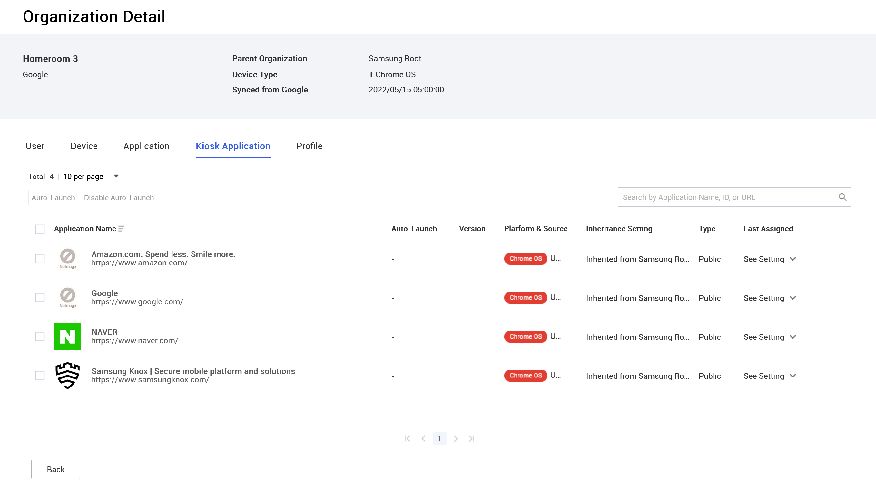Click the Auto-Launch button
The height and width of the screenshot is (487, 876).
54,197
